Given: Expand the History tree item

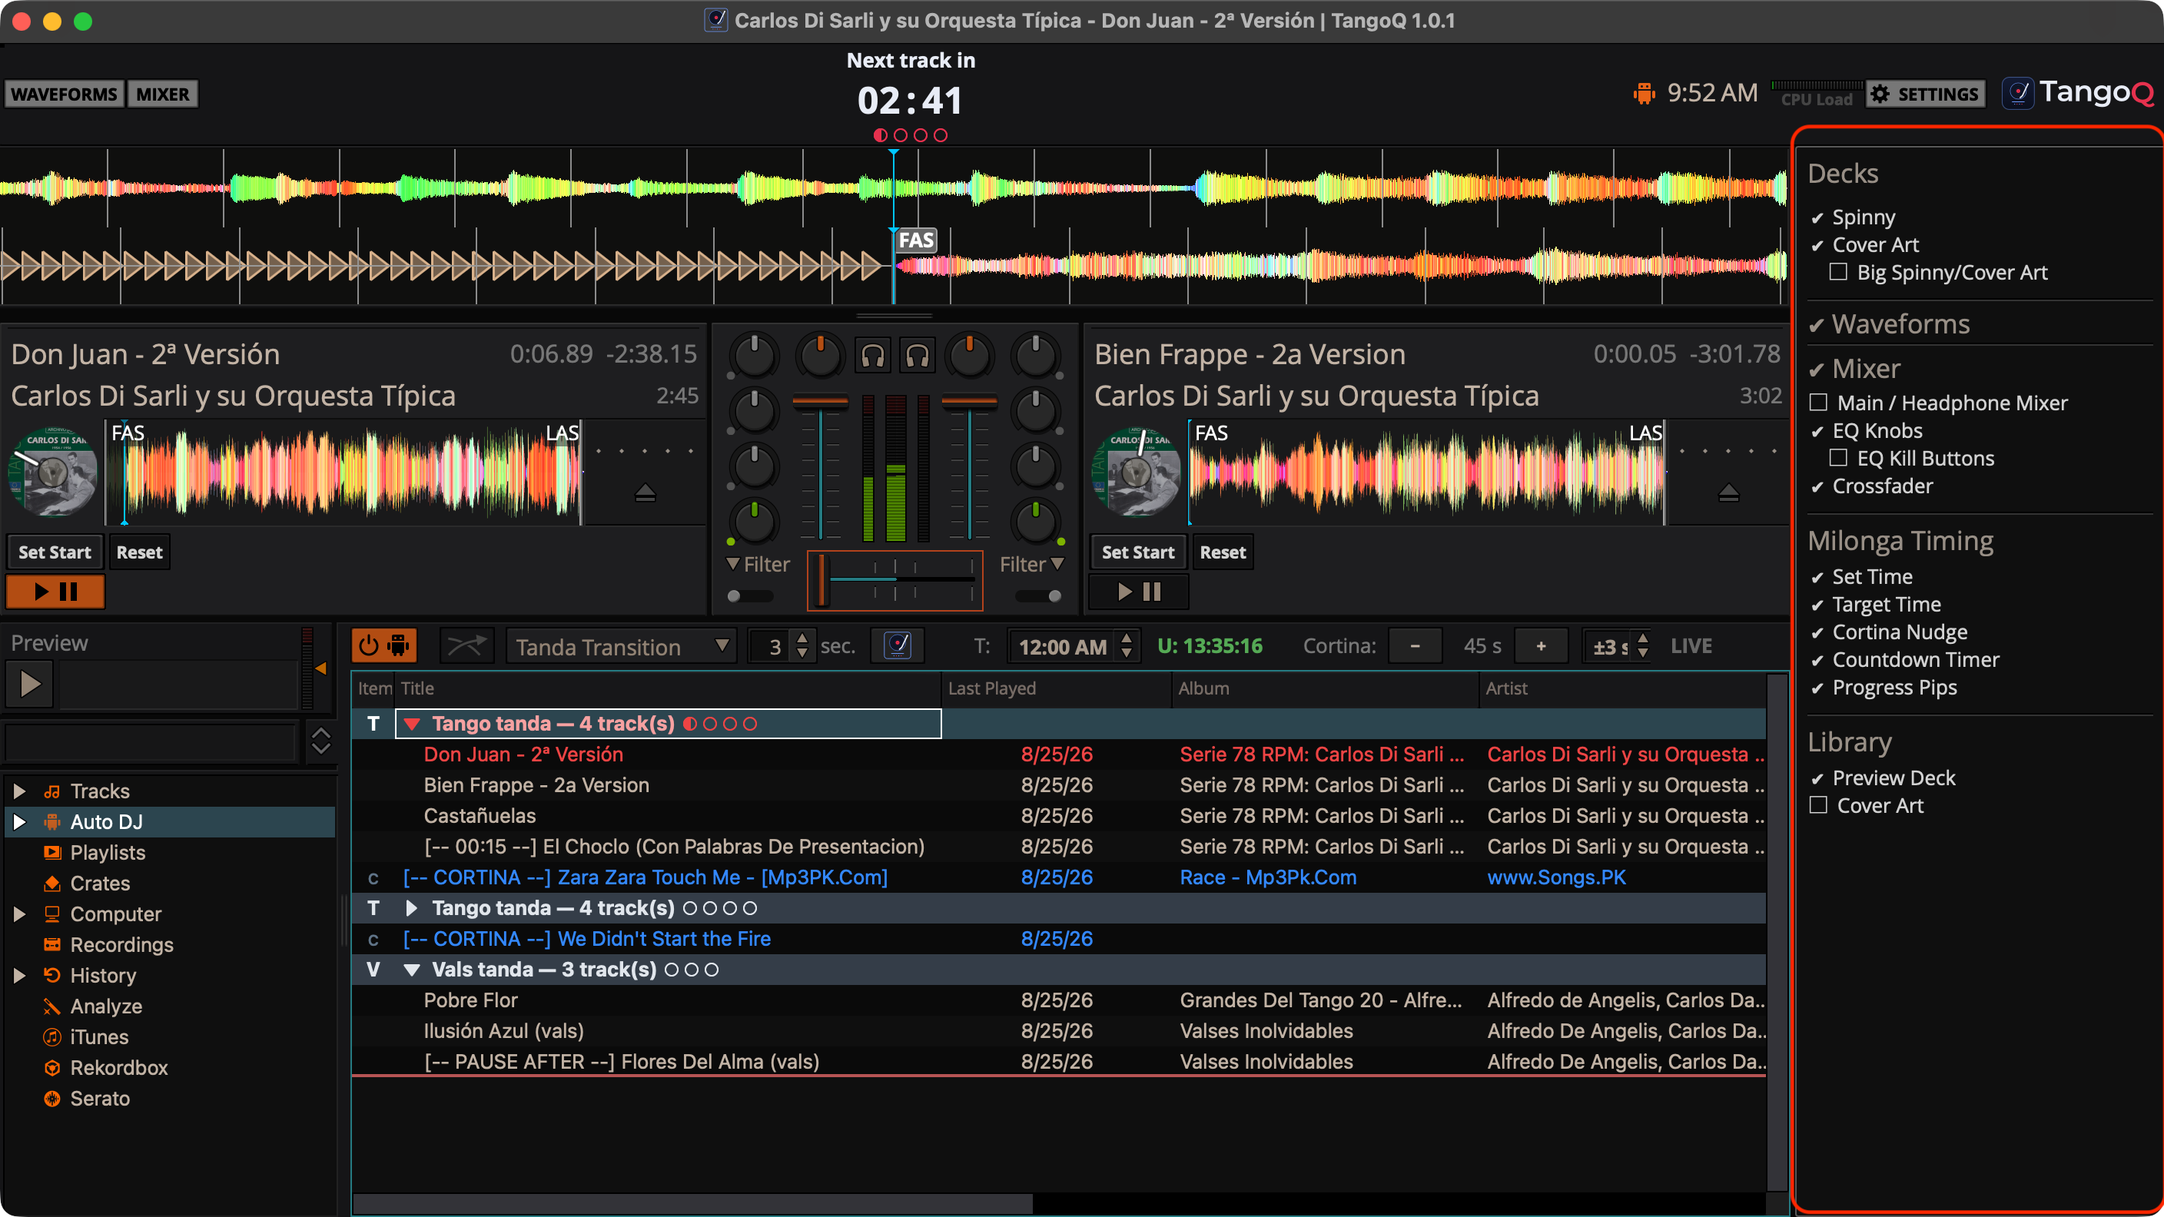Looking at the screenshot, I should [19, 975].
